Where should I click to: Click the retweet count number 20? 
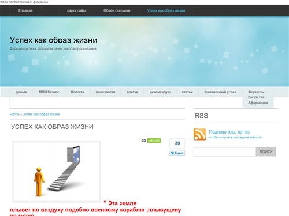pyautogui.click(x=143, y=141)
